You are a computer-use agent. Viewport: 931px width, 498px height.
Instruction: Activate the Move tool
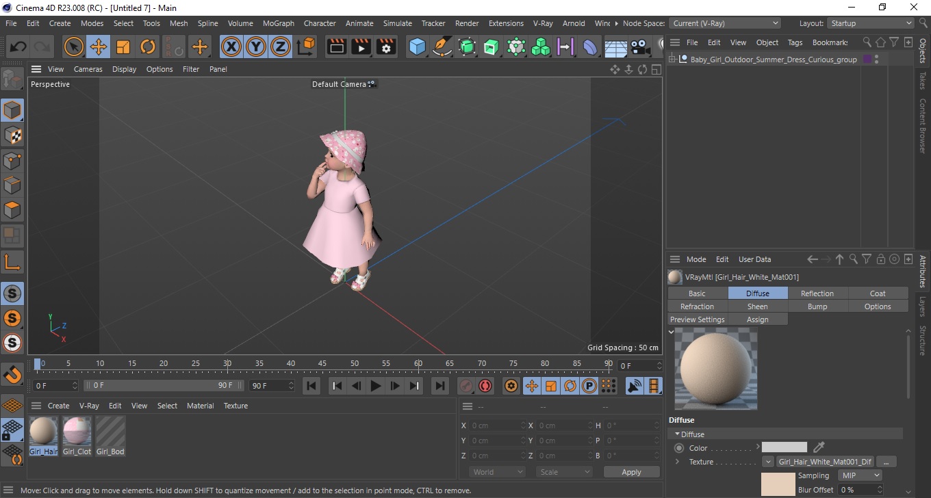coord(99,47)
